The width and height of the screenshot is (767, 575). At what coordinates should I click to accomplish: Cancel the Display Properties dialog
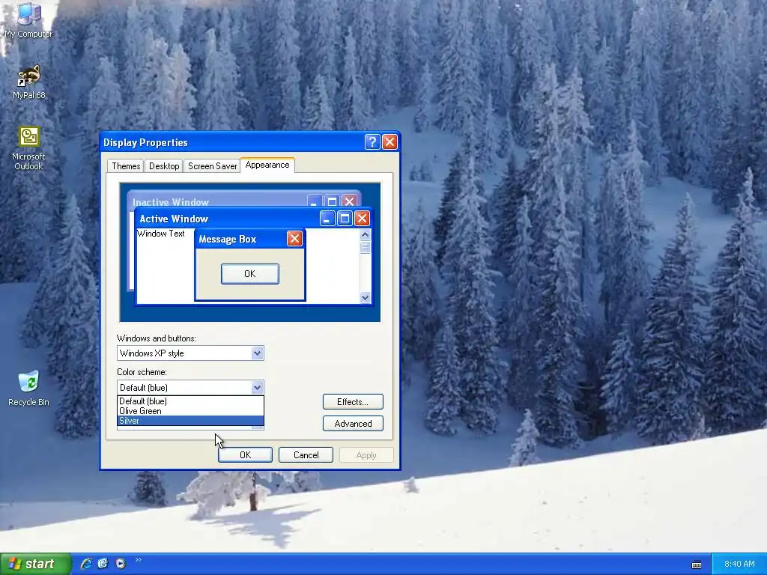306,454
